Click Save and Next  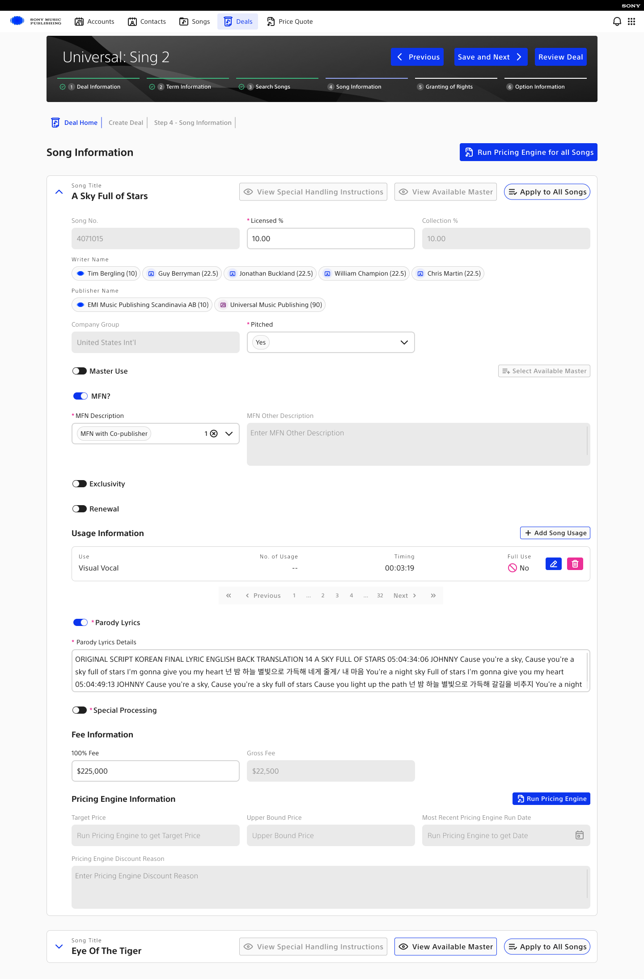491,57
